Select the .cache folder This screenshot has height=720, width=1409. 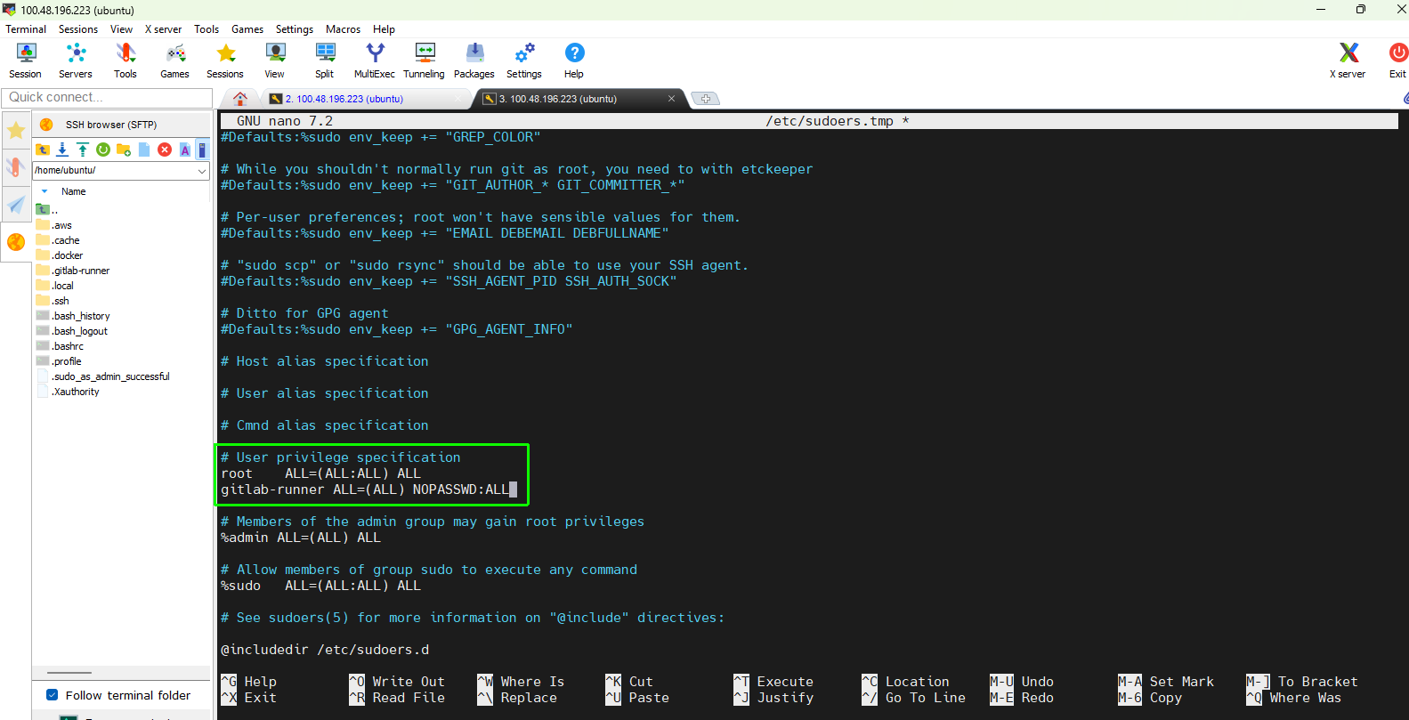(66, 240)
